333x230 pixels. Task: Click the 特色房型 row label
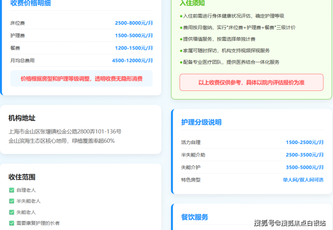[191, 180]
